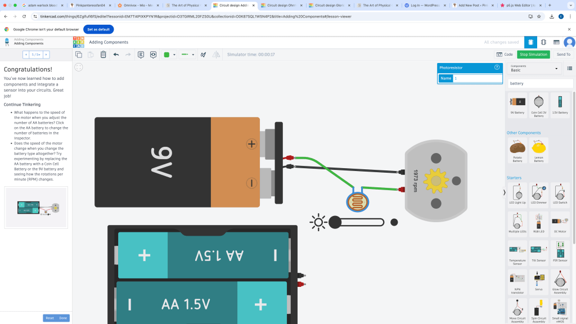Click the Undo arrow in toolbar
This screenshot has width=576, height=324.
pyautogui.click(x=116, y=55)
